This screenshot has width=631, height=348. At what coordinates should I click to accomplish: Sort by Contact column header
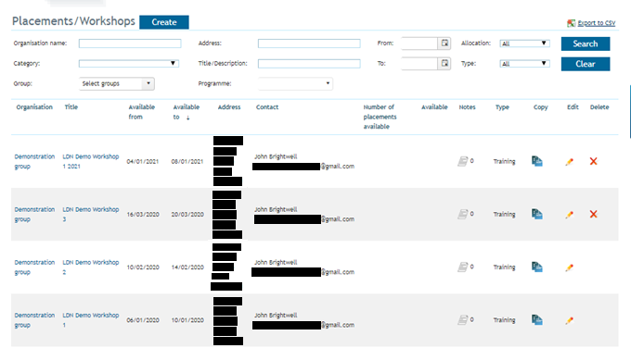pos(267,107)
